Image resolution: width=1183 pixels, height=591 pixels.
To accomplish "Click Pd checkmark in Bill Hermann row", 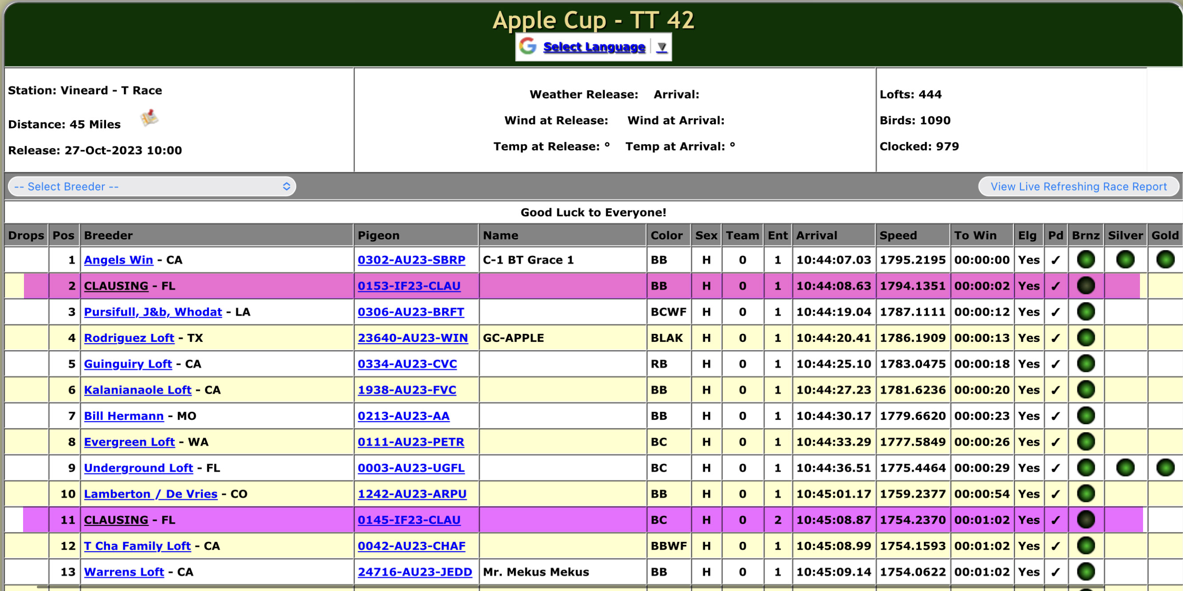I will [1055, 416].
